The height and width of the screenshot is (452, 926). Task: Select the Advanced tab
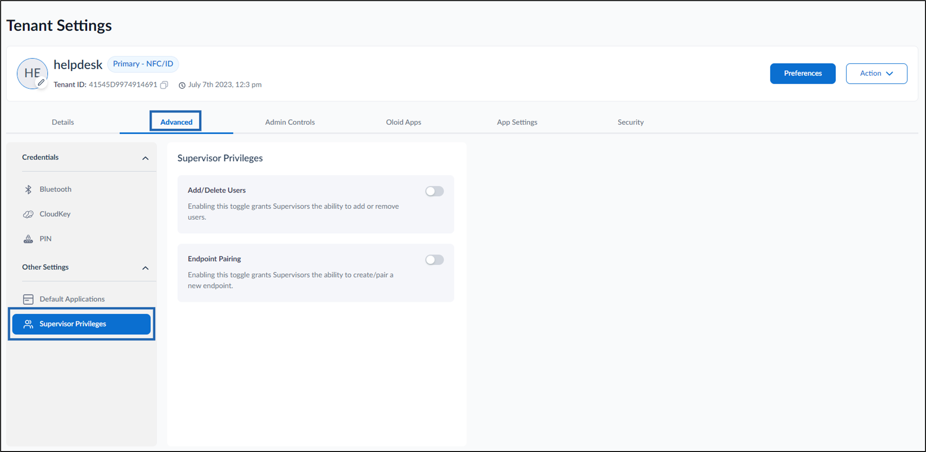pyautogui.click(x=176, y=122)
